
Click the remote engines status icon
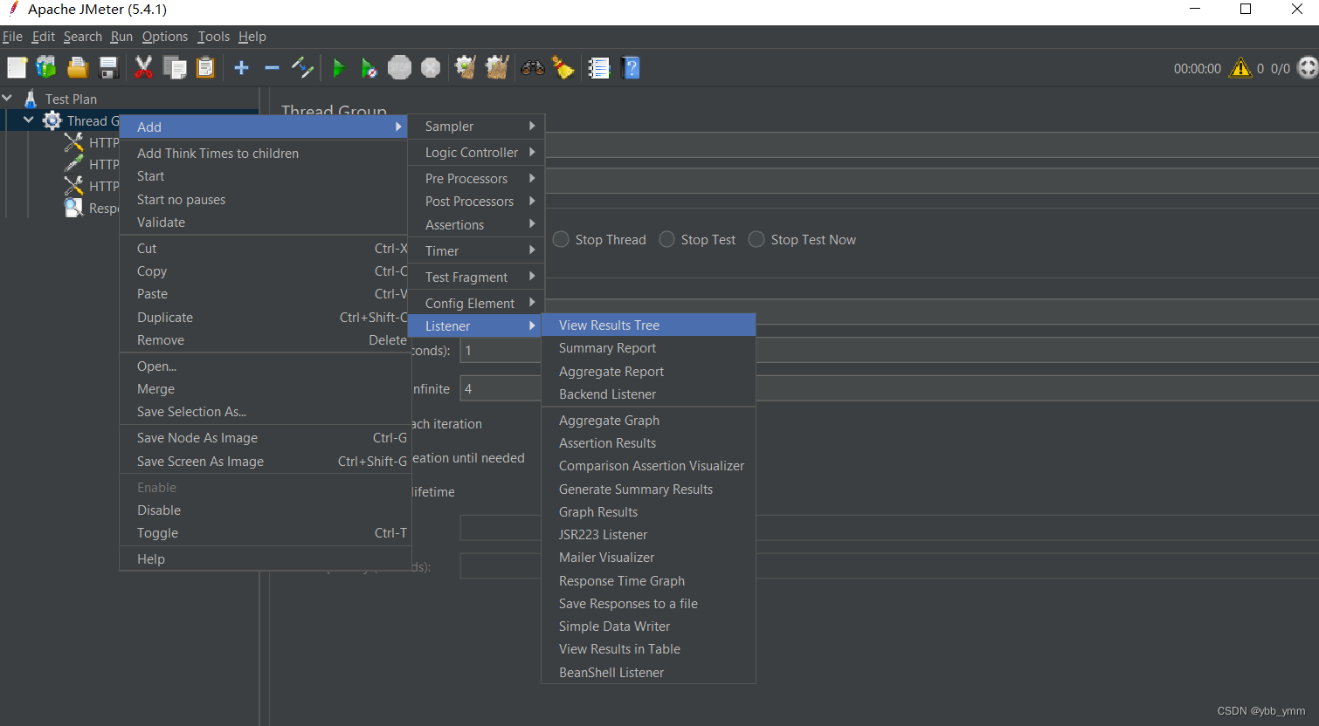click(1308, 68)
